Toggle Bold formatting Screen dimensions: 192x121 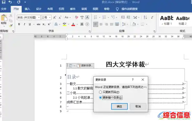(x=19, y=24)
